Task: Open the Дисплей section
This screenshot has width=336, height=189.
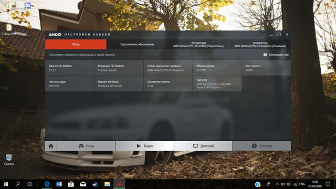Action: coord(203,146)
